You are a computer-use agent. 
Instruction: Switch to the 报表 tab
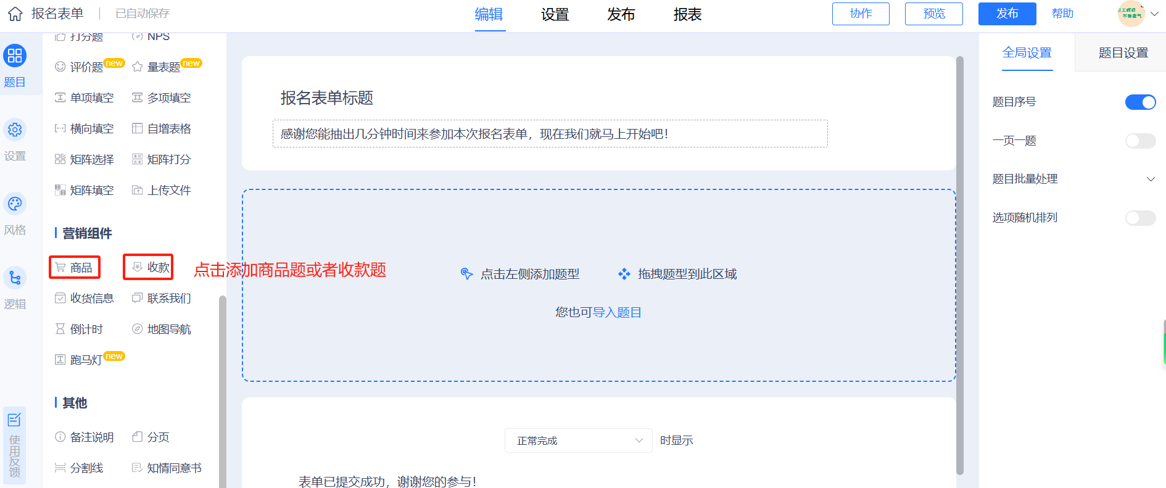[x=687, y=14]
